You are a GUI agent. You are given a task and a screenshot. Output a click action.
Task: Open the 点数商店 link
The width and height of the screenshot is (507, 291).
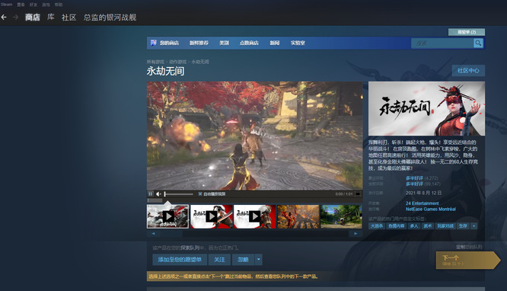point(249,43)
